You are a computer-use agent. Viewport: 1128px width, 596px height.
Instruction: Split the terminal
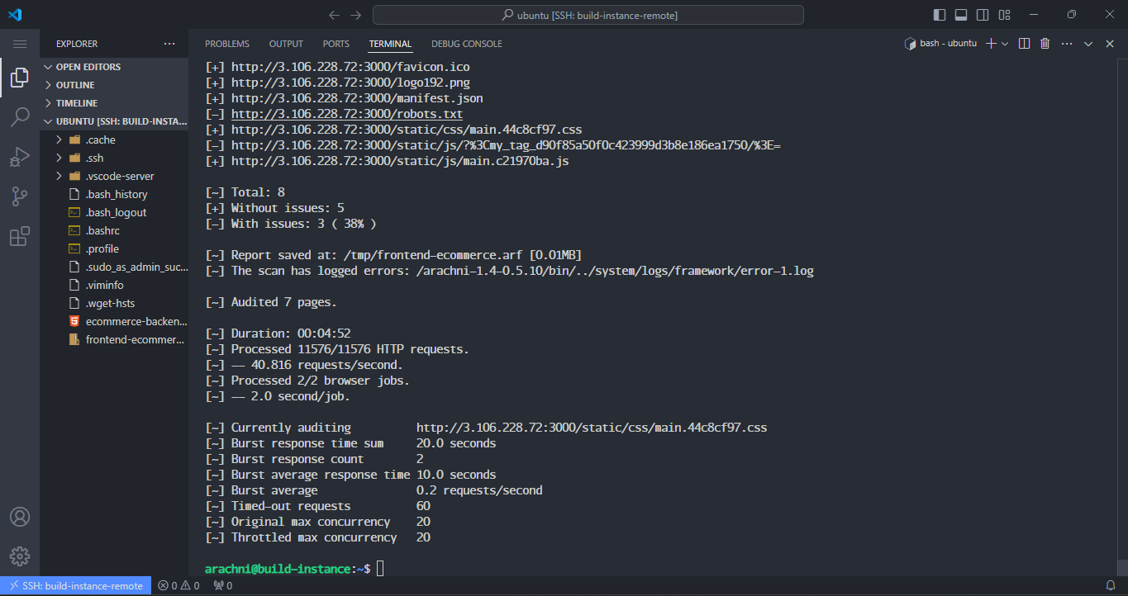(x=1024, y=44)
